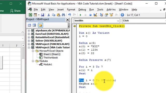The width and height of the screenshot is (166, 93).
Task: Select Sheet1 (Sheet1) in project tree
Action: (52, 54)
